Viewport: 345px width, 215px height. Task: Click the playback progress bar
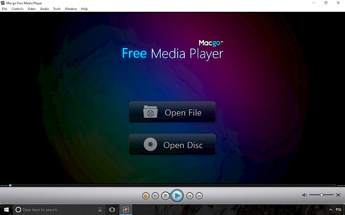tap(172, 186)
